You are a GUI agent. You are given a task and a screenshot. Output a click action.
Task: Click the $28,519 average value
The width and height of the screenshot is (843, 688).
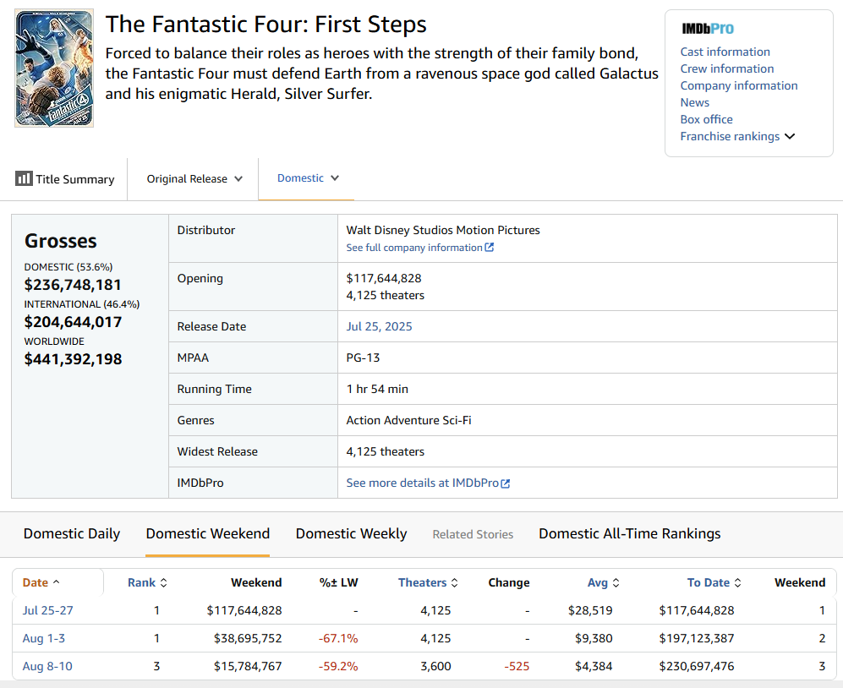(590, 610)
